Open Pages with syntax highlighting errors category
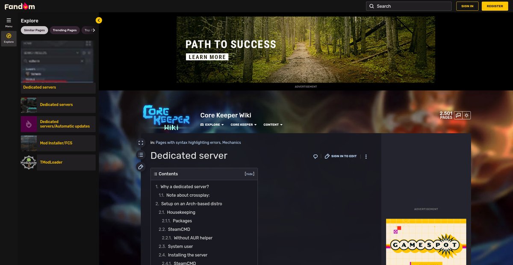The width and height of the screenshot is (513, 265). (x=188, y=142)
